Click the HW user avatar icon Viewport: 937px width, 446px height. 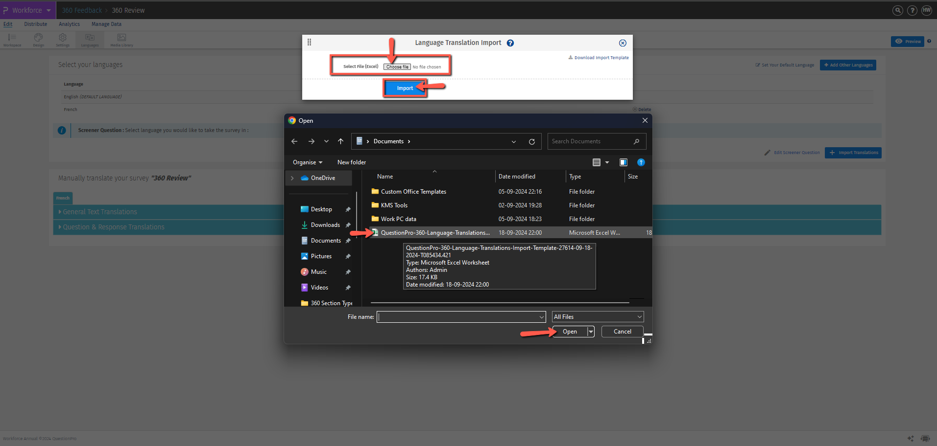pyautogui.click(x=926, y=10)
